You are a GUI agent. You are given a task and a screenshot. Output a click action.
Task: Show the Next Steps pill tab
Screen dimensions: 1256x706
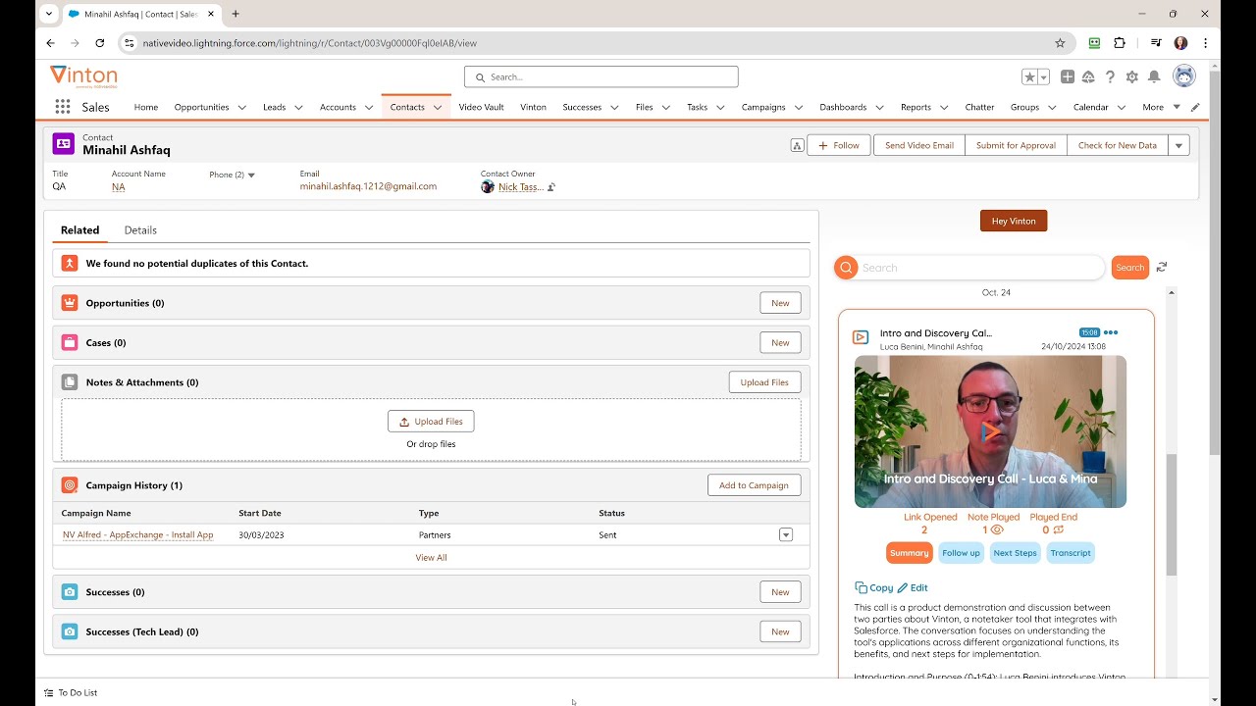pos(1015,553)
